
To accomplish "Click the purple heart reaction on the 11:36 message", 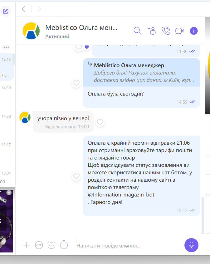I will (87, 47).
